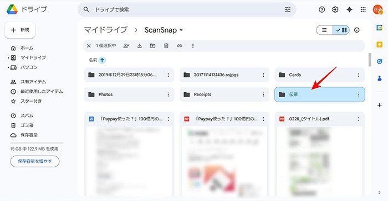
Task: Open more options for 2019年12月29日 folder
Action: point(168,75)
